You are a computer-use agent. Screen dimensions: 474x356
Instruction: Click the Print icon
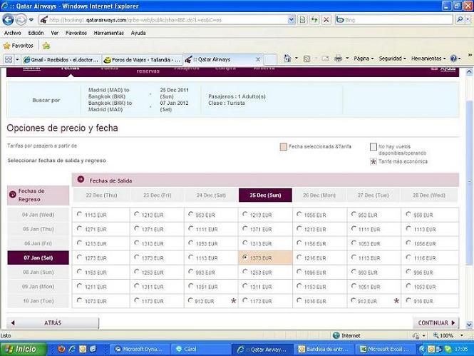tap(339, 59)
